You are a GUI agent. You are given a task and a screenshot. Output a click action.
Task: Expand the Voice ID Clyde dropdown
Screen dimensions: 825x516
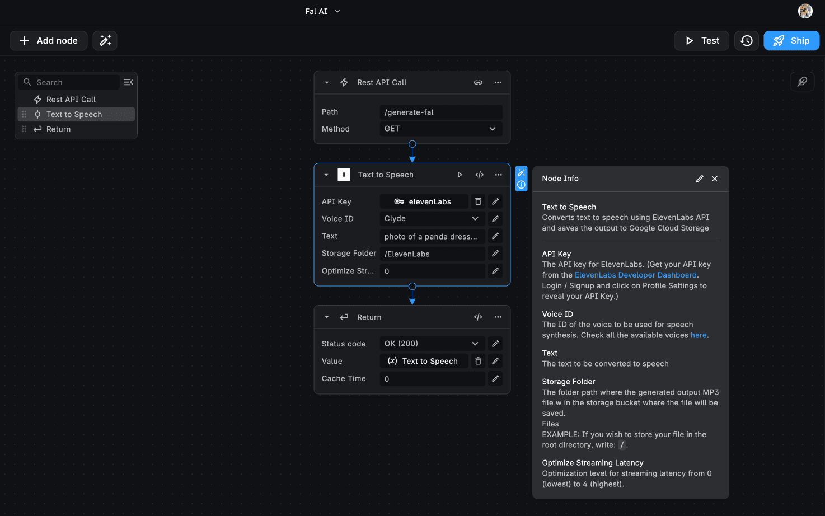(x=432, y=219)
